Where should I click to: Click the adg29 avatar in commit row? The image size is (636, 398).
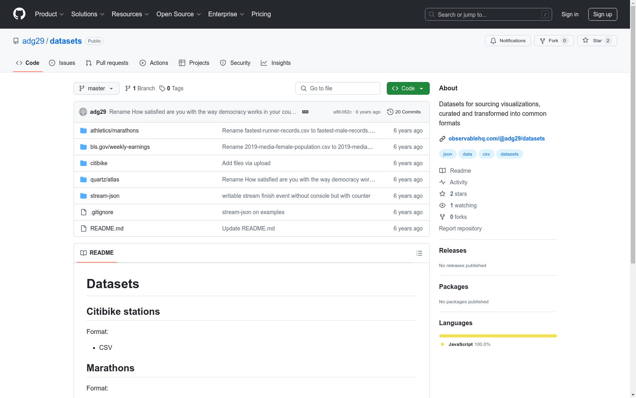[83, 112]
